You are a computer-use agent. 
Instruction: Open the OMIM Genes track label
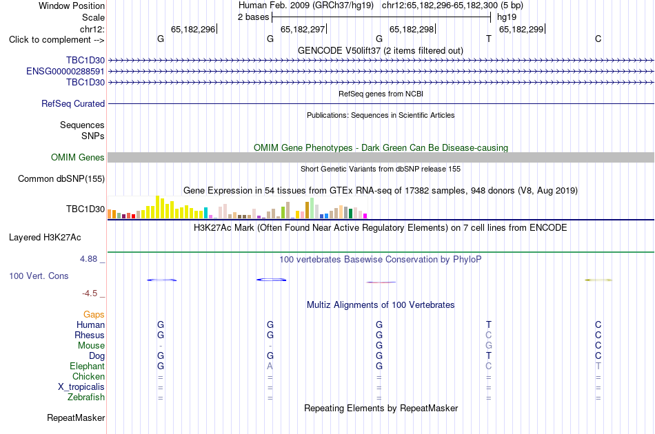click(x=78, y=157)
